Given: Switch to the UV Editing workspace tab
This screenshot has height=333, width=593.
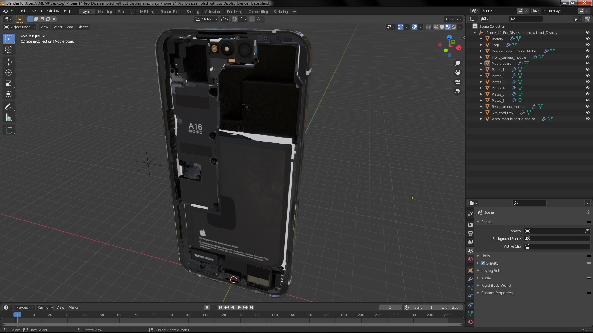Looking at the screenshot, I should 146,12.
